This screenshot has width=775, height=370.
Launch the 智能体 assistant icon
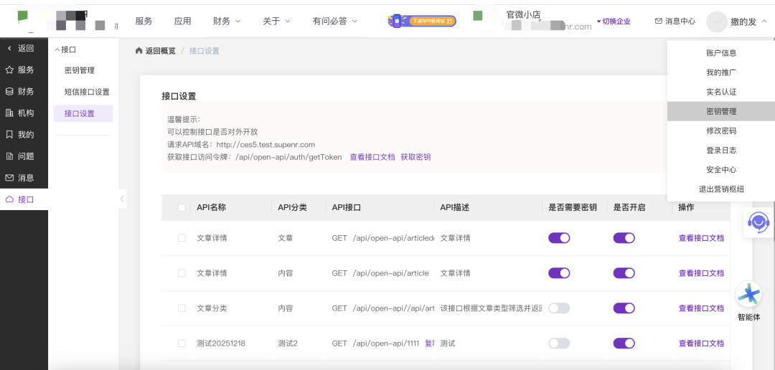748,294
